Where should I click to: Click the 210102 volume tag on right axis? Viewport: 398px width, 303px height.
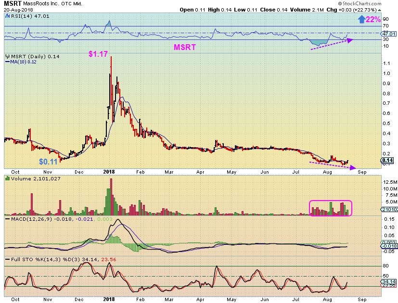pos(388,210)
